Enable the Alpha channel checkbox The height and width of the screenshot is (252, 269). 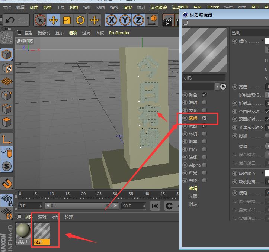204,165
